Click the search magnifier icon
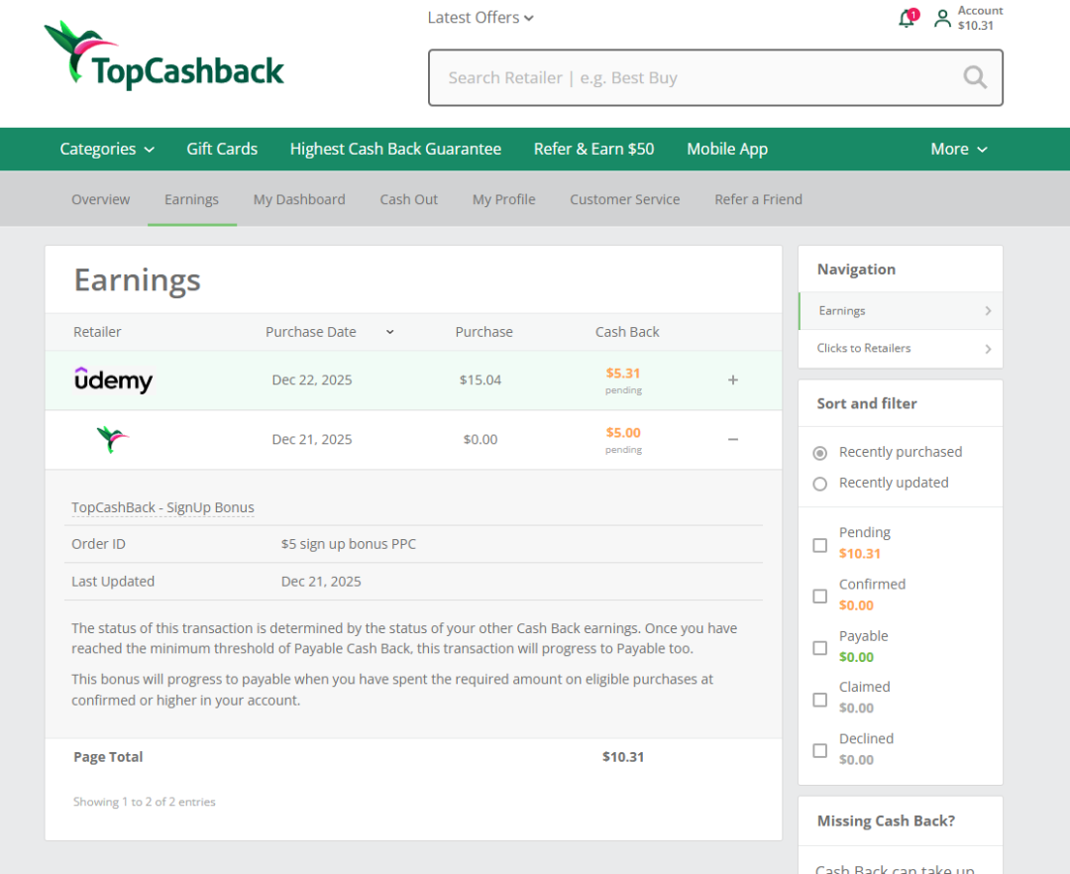Viewport: 1070px width, 874px height. pos(975,77)
